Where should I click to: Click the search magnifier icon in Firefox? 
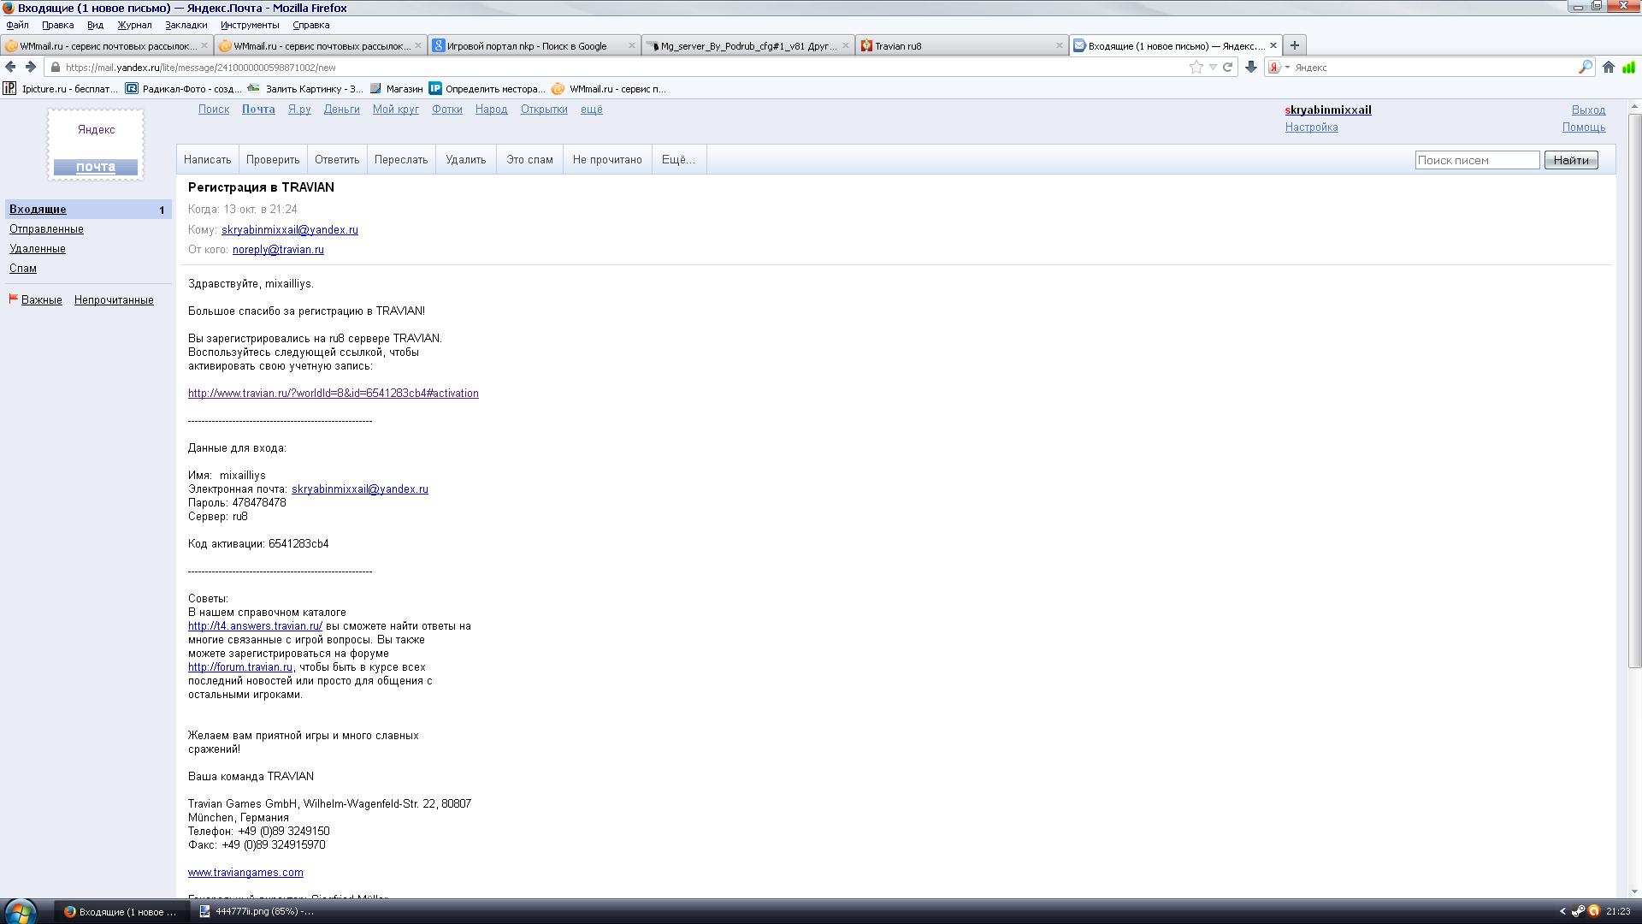[x=1585, y=67]
